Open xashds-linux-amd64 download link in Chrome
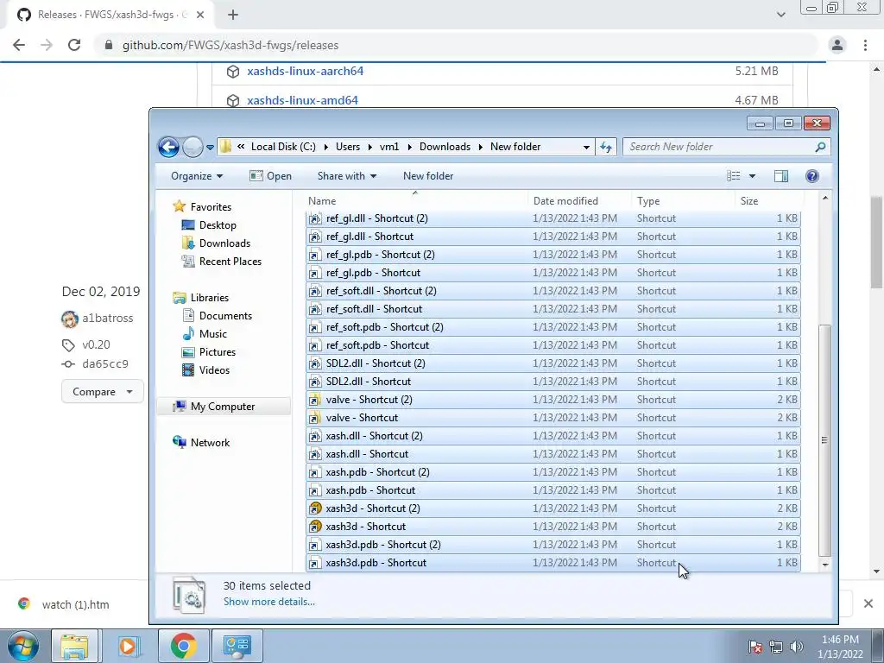This screenshot has height=663, width=884. tap(302, 100)
